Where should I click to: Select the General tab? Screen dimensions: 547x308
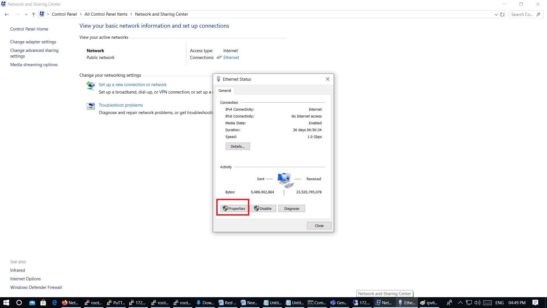tap(224, 90)
